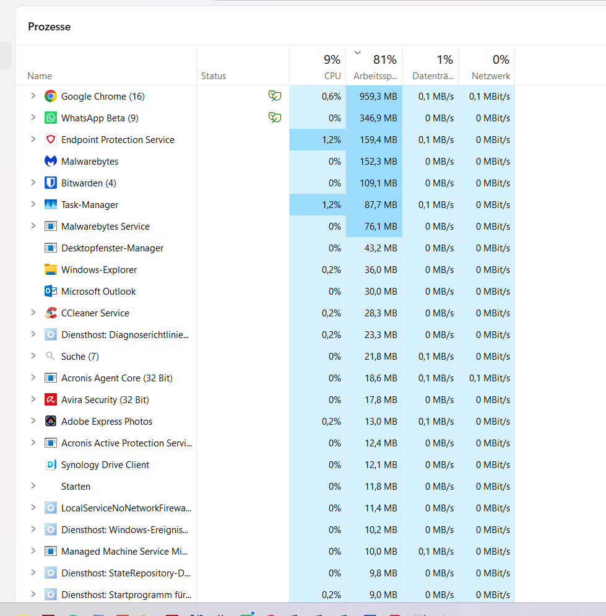Viewport: 606px width, 616px height.
Task: Click the Acronis Active Protection Service icon
Action: 50,443
